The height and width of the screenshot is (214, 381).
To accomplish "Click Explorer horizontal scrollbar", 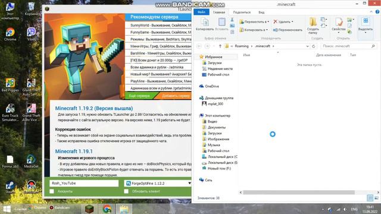I will [299, 192].
